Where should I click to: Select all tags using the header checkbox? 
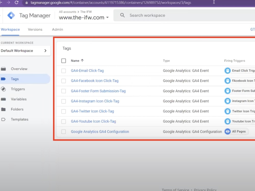[63, 61]
